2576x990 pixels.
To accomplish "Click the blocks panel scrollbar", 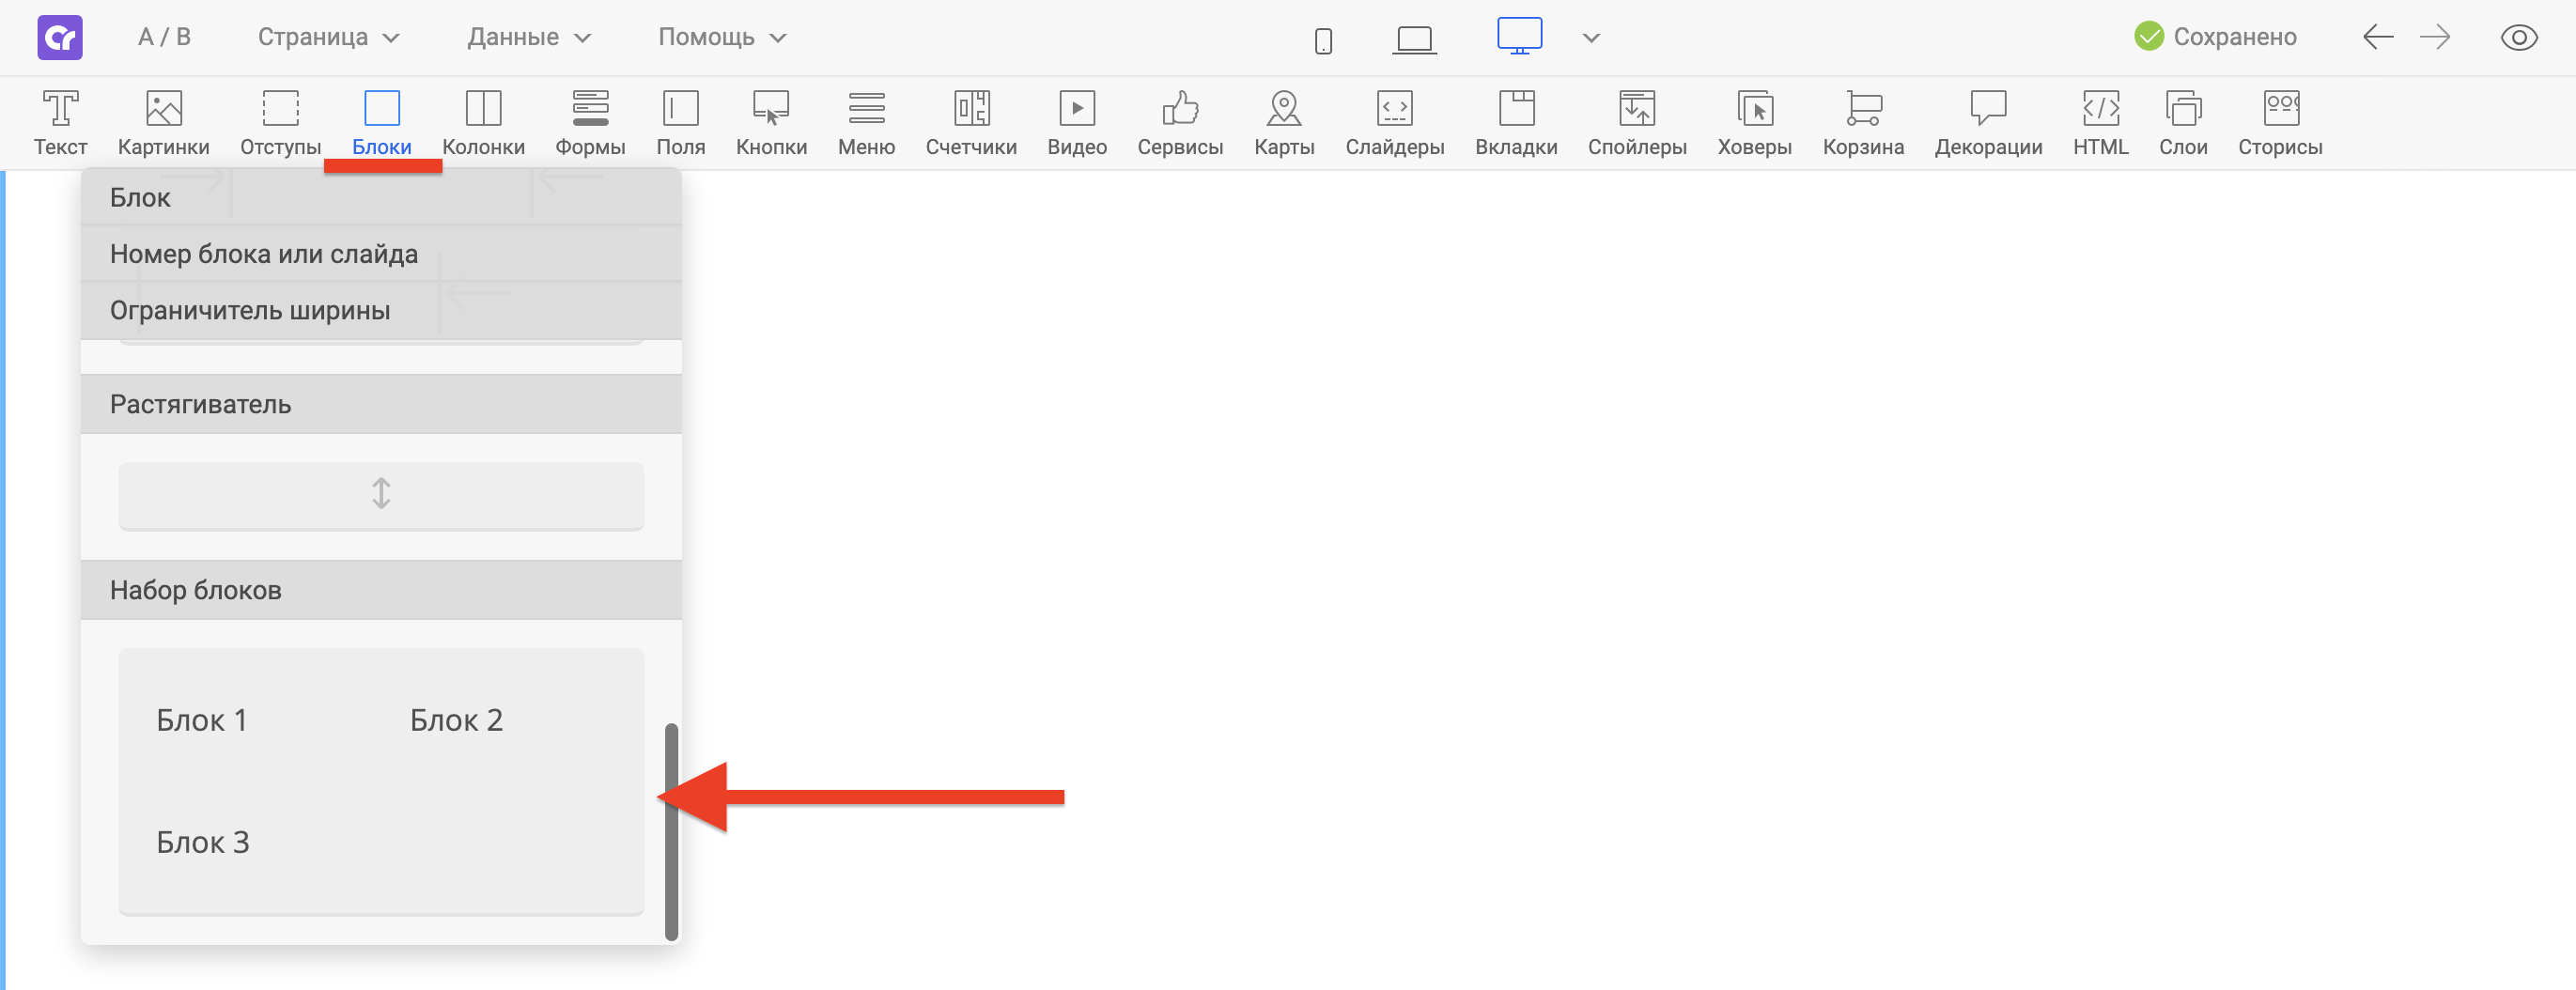I will [672, 832].
